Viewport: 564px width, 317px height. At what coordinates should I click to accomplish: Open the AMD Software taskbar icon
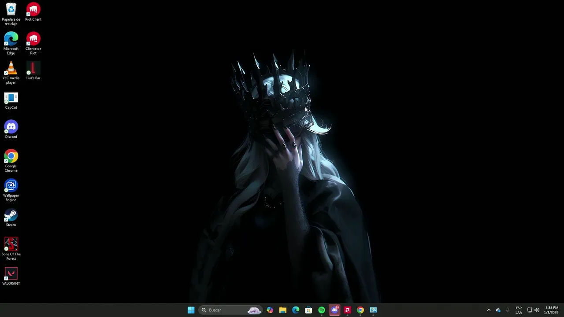point(347,310)
